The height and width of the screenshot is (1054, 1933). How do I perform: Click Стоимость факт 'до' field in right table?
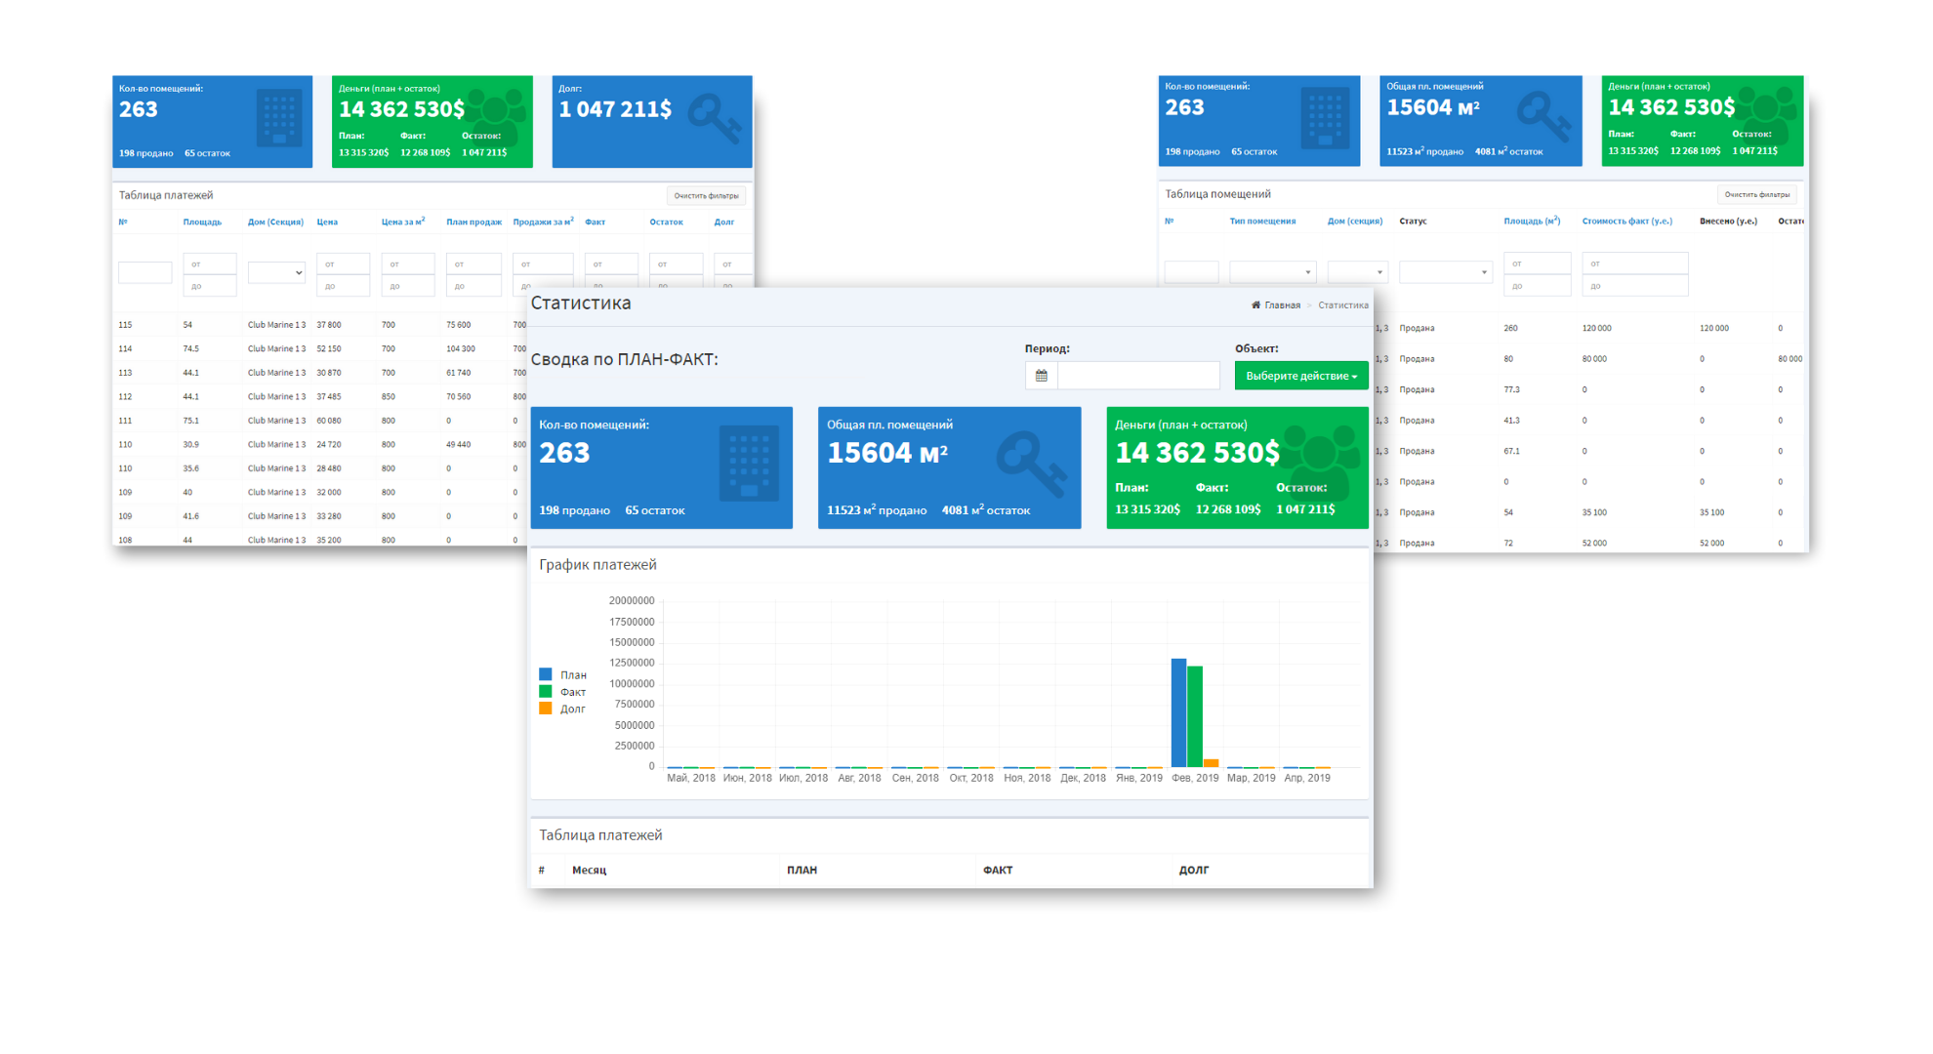(x=1634, y=286)
